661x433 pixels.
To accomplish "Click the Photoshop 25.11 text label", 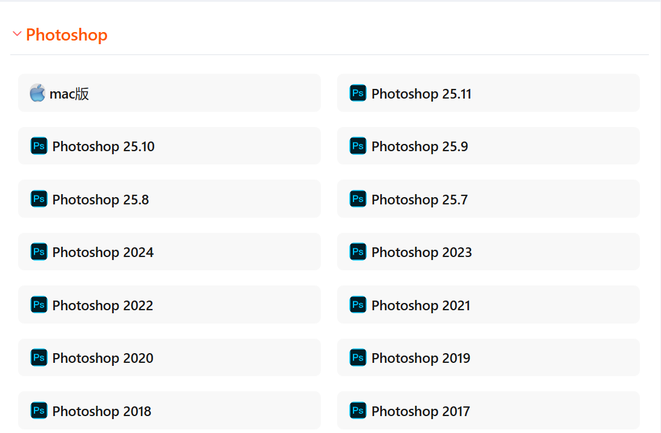I will (x=421, y=94).
